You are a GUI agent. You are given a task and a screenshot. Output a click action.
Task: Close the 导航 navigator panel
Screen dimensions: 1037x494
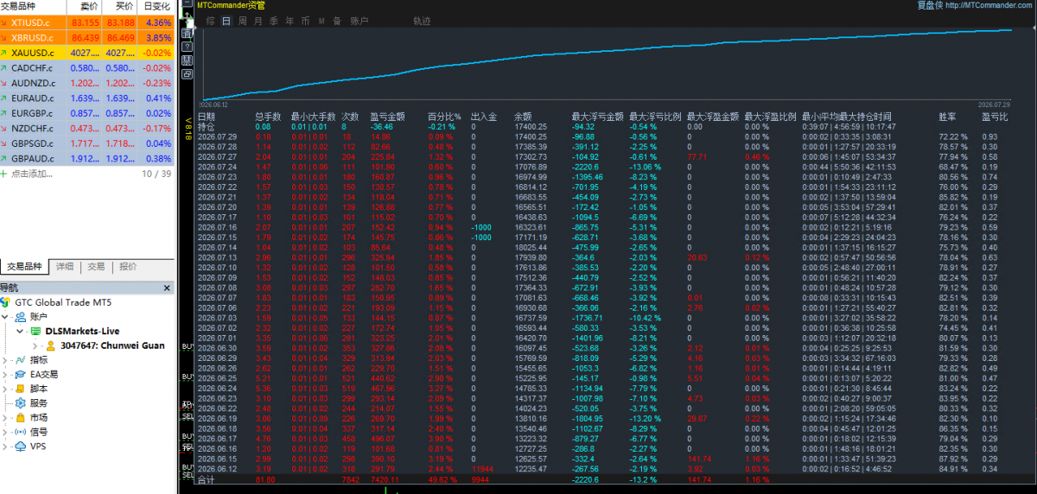pyautogui.click(x=167, y=288)
